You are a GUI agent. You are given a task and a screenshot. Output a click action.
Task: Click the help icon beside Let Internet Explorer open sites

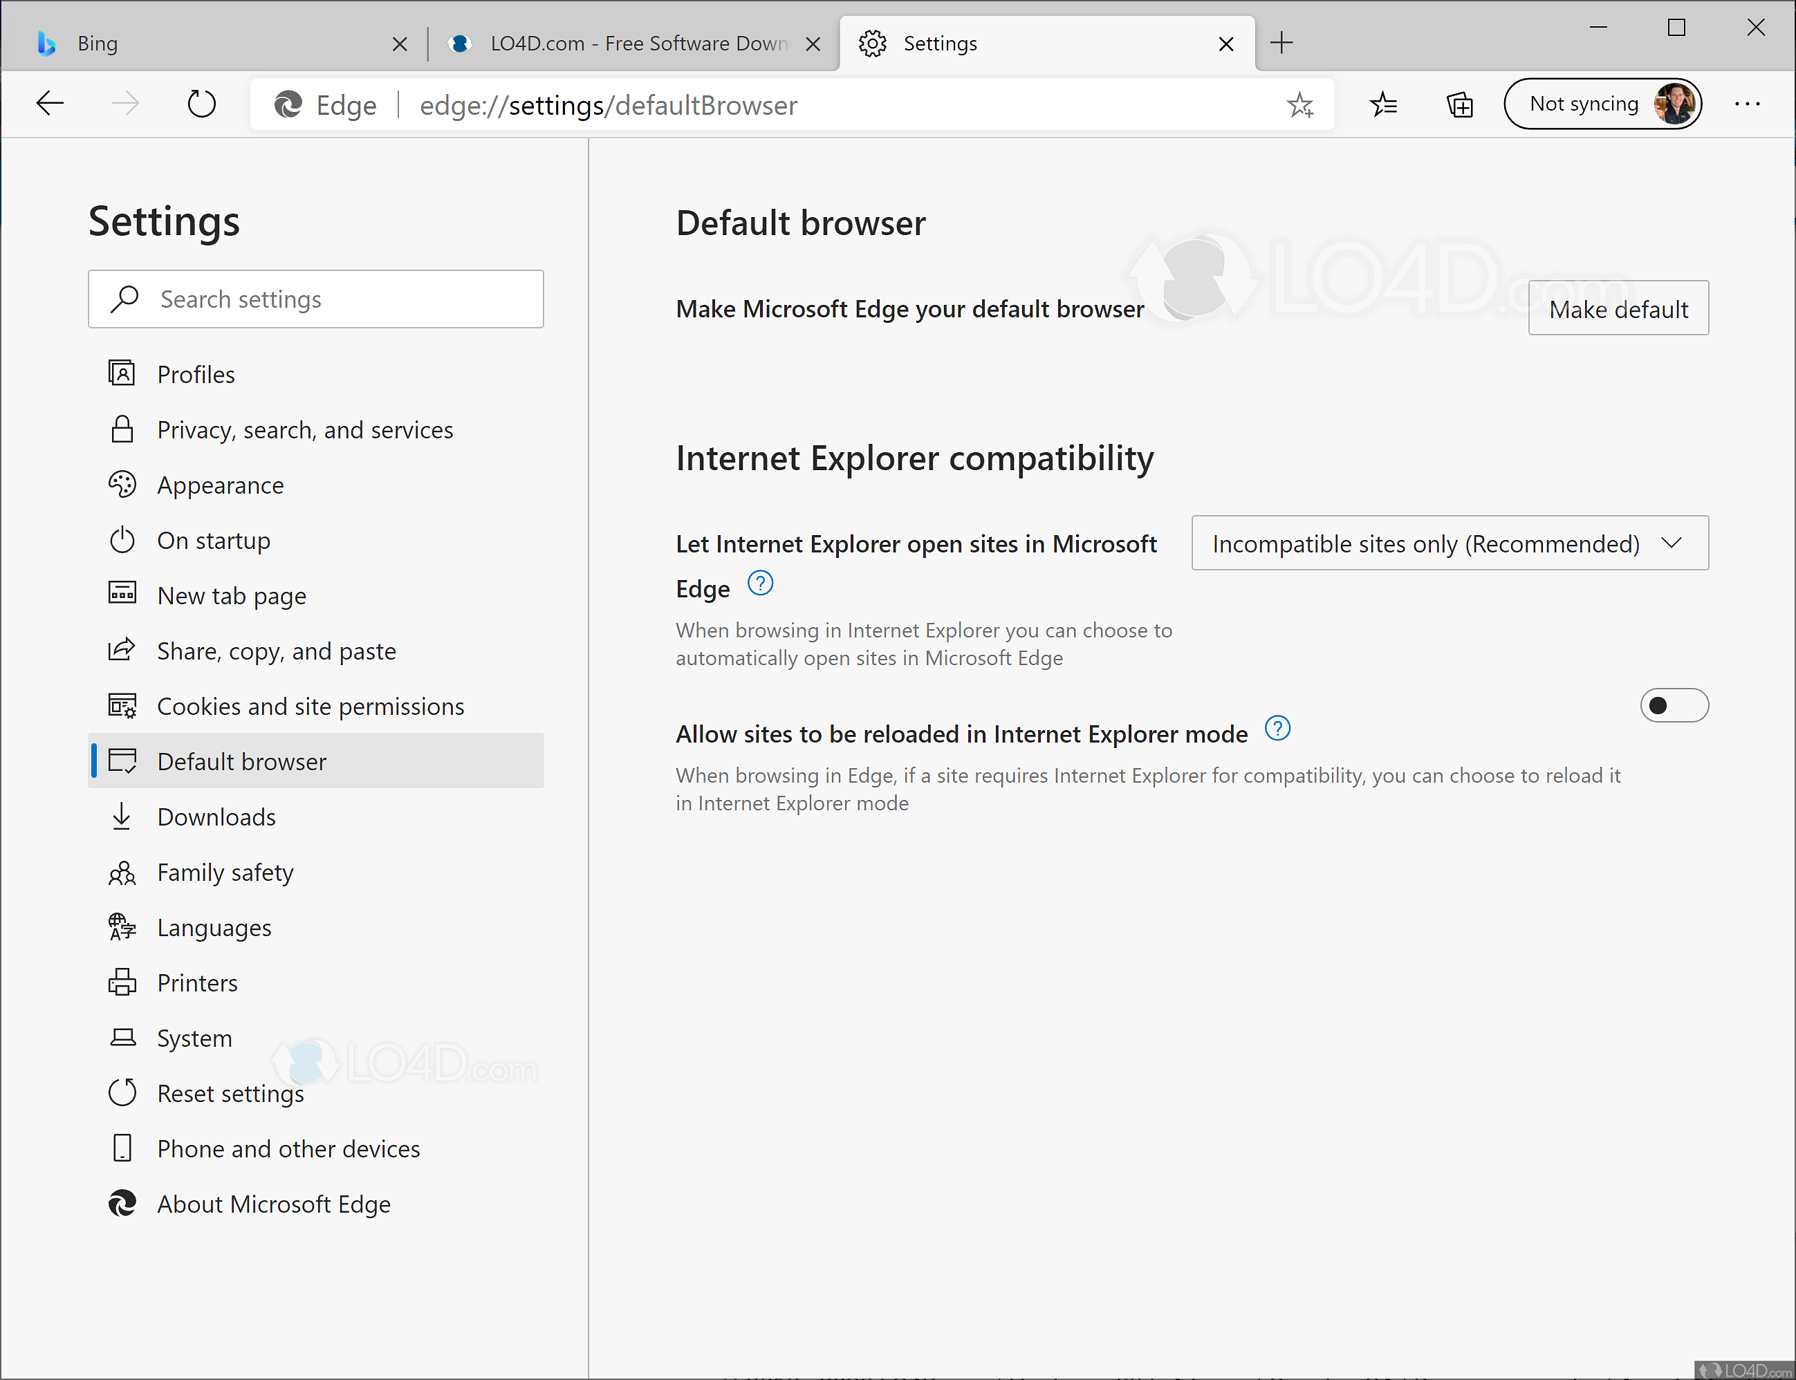tap(760, 584)
